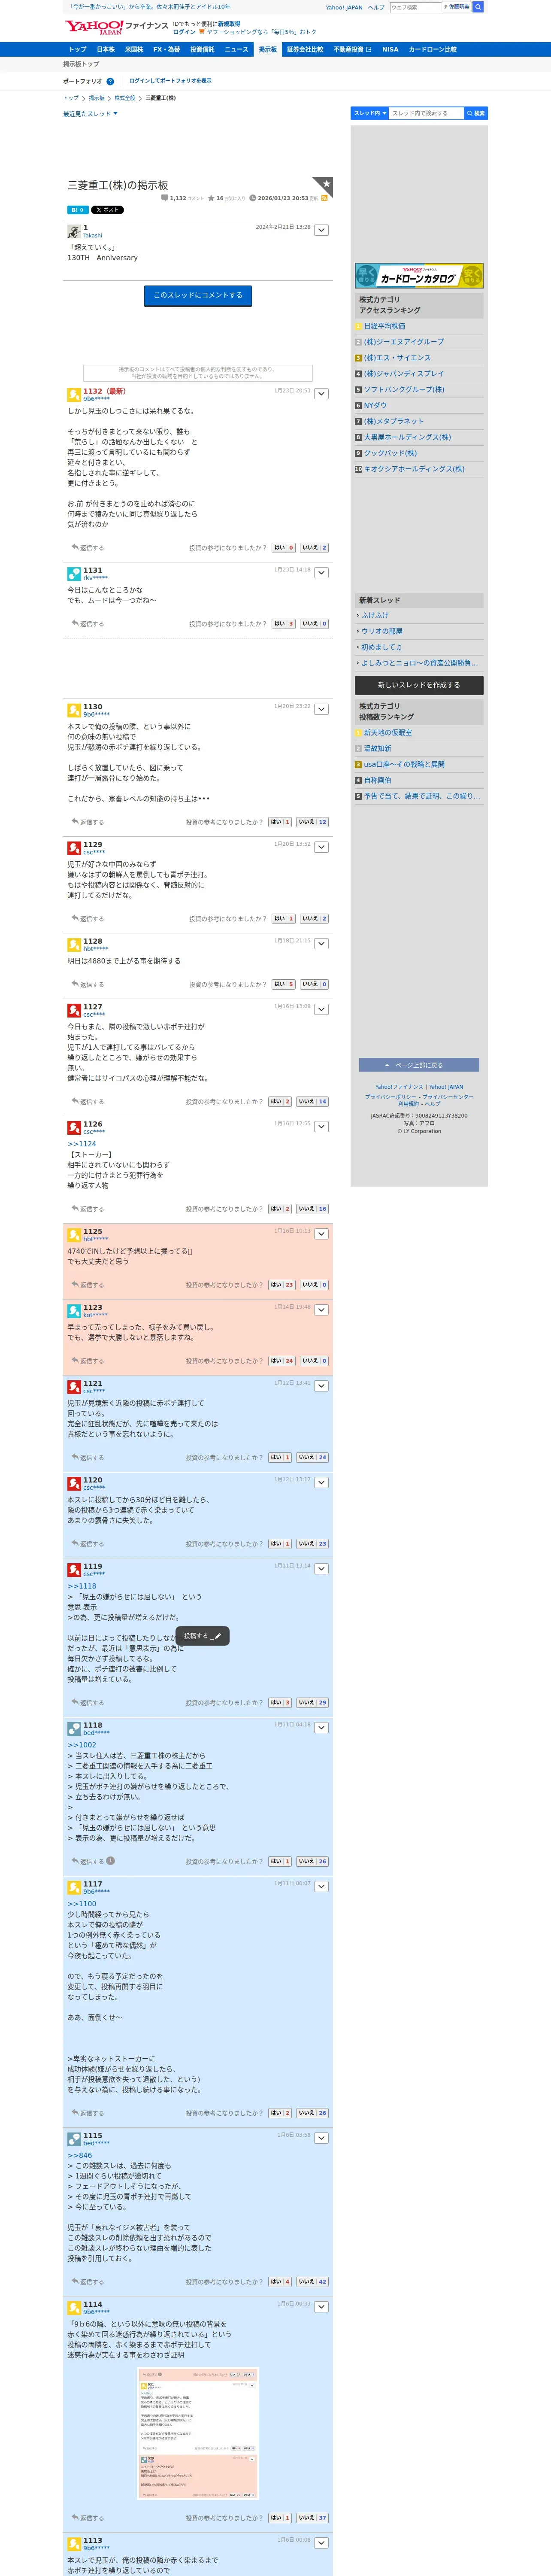Click floating 投稿する pencil button
The width and height of the screenshot is (551, 2576).
(203, 1636)
